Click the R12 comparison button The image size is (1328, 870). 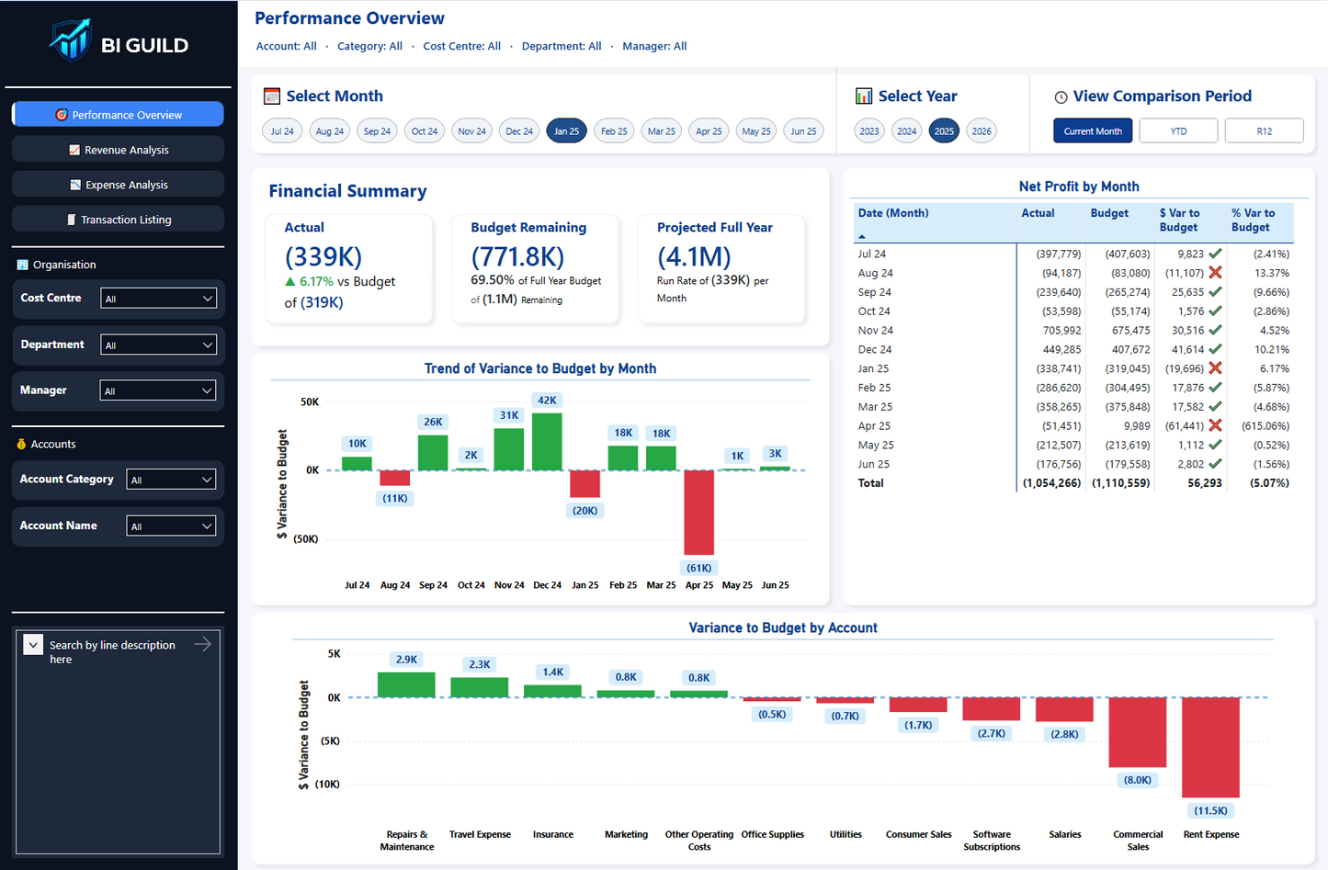pyautogui.click(x=1264, y=130)
